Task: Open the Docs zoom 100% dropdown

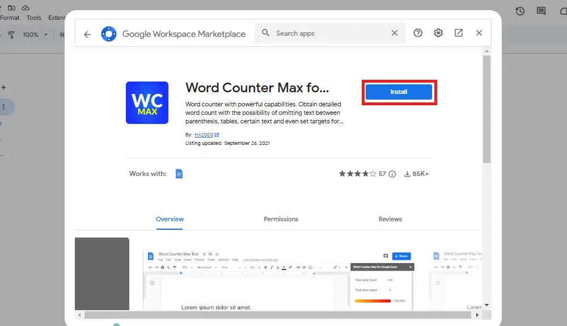Action: pyautogui.click(x=35, y=35)
